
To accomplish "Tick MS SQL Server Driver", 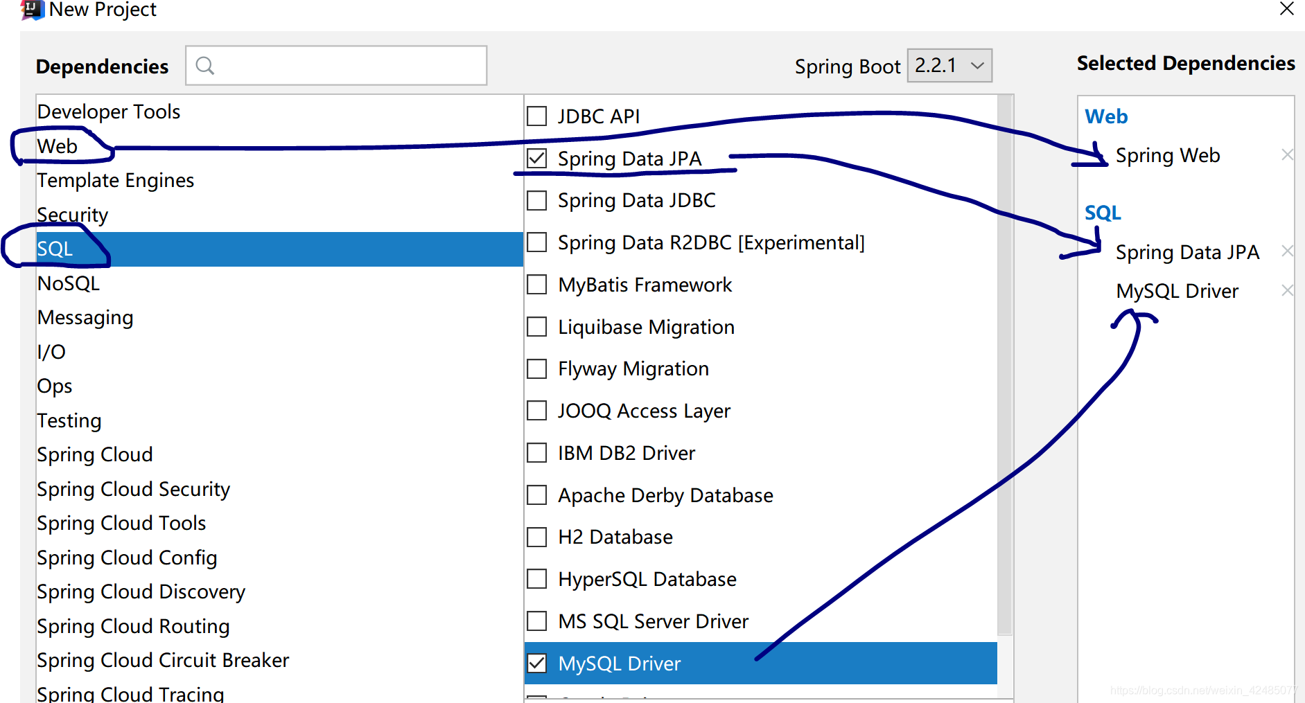I will click(536, 621).
